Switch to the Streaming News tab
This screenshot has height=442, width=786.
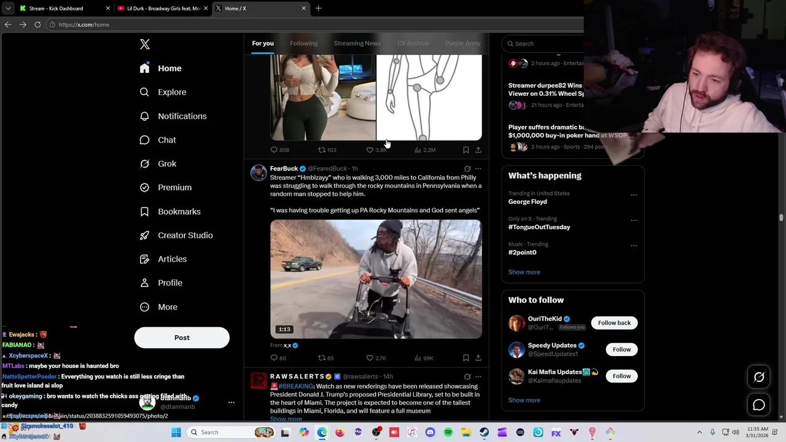[357, 43]
